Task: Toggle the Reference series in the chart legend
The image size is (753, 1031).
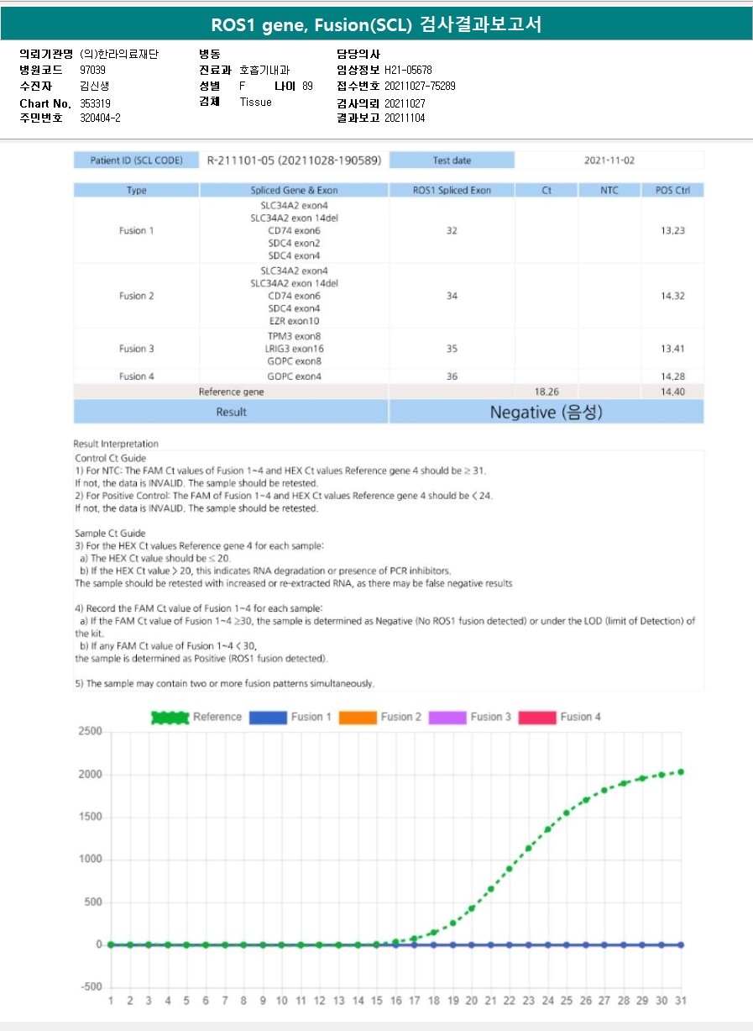Action: pos(196,718)
